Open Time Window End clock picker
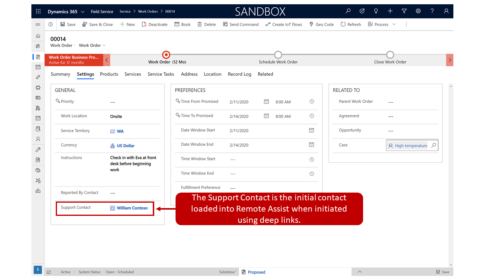The image size is (496, 279). tap(312, 174)
